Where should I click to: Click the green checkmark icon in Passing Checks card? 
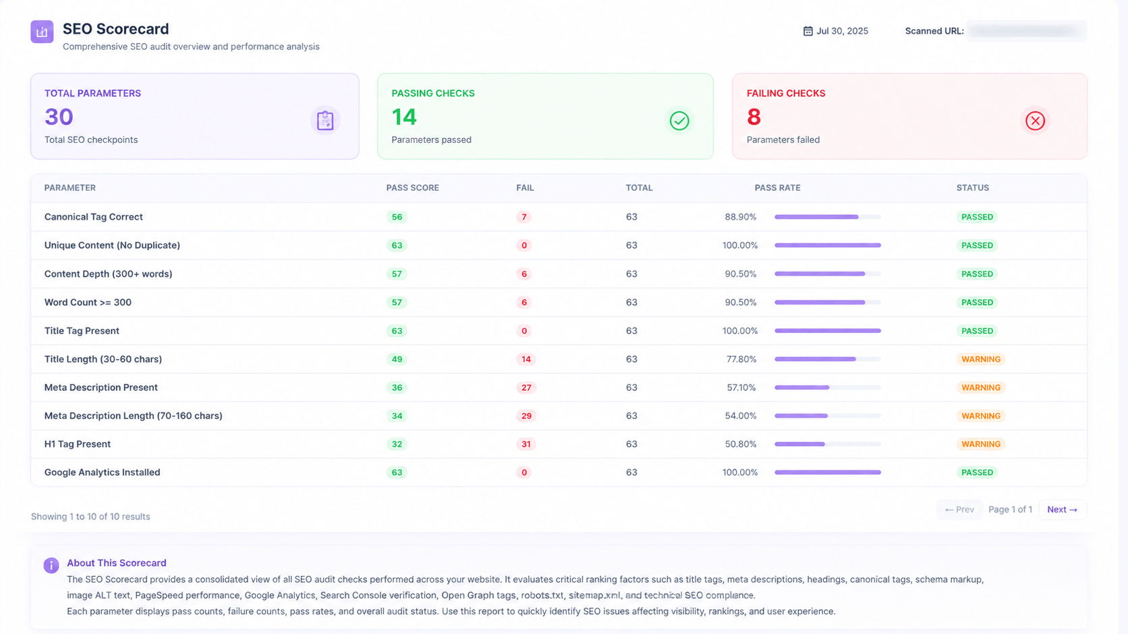[679, 121]
